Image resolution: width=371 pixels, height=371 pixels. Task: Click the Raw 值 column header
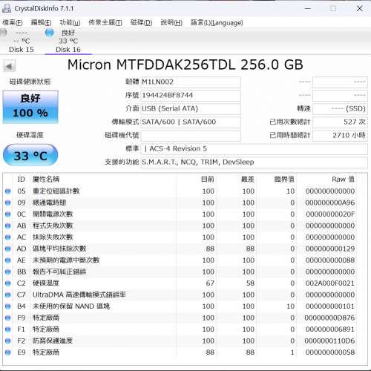pyautogui.click(x=326, y=180)
